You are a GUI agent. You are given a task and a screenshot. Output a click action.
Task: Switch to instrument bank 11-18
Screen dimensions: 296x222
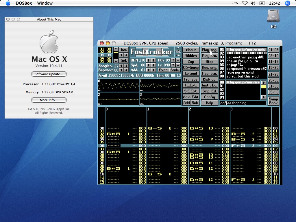273,62
